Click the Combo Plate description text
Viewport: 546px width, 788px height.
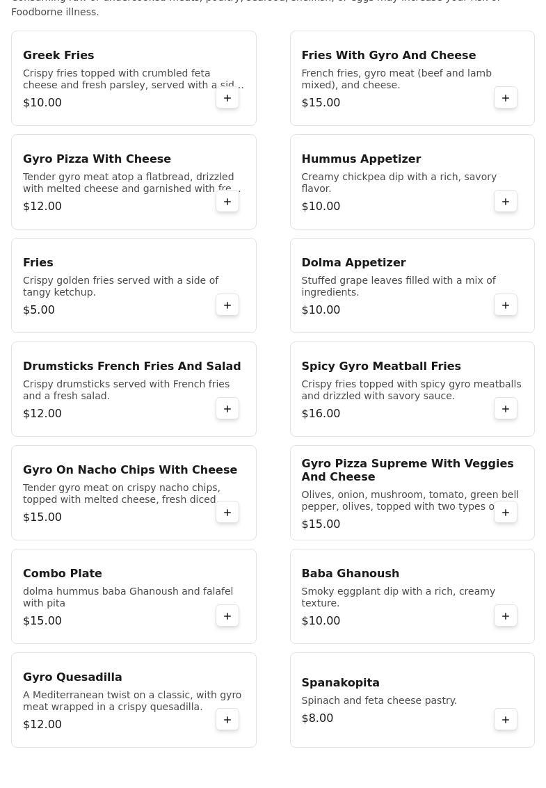click(x=128, y=597)
